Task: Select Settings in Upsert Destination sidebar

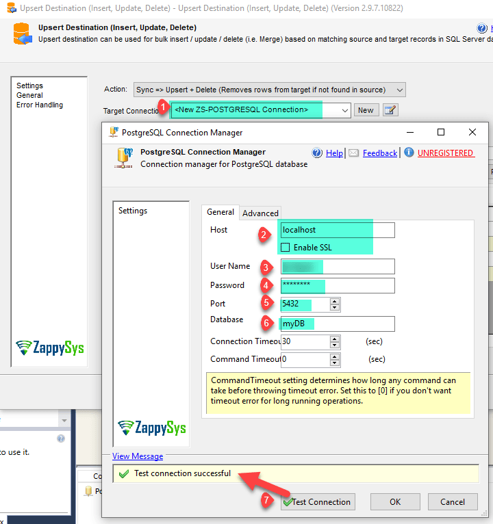Action: [x=29, y=86]
